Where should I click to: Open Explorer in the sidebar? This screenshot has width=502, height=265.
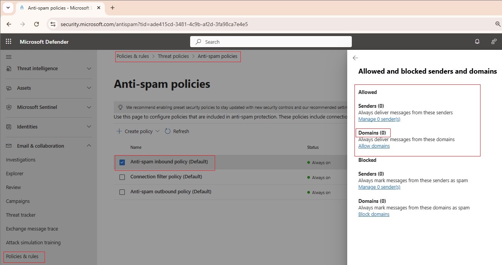[x=15, y=174]
